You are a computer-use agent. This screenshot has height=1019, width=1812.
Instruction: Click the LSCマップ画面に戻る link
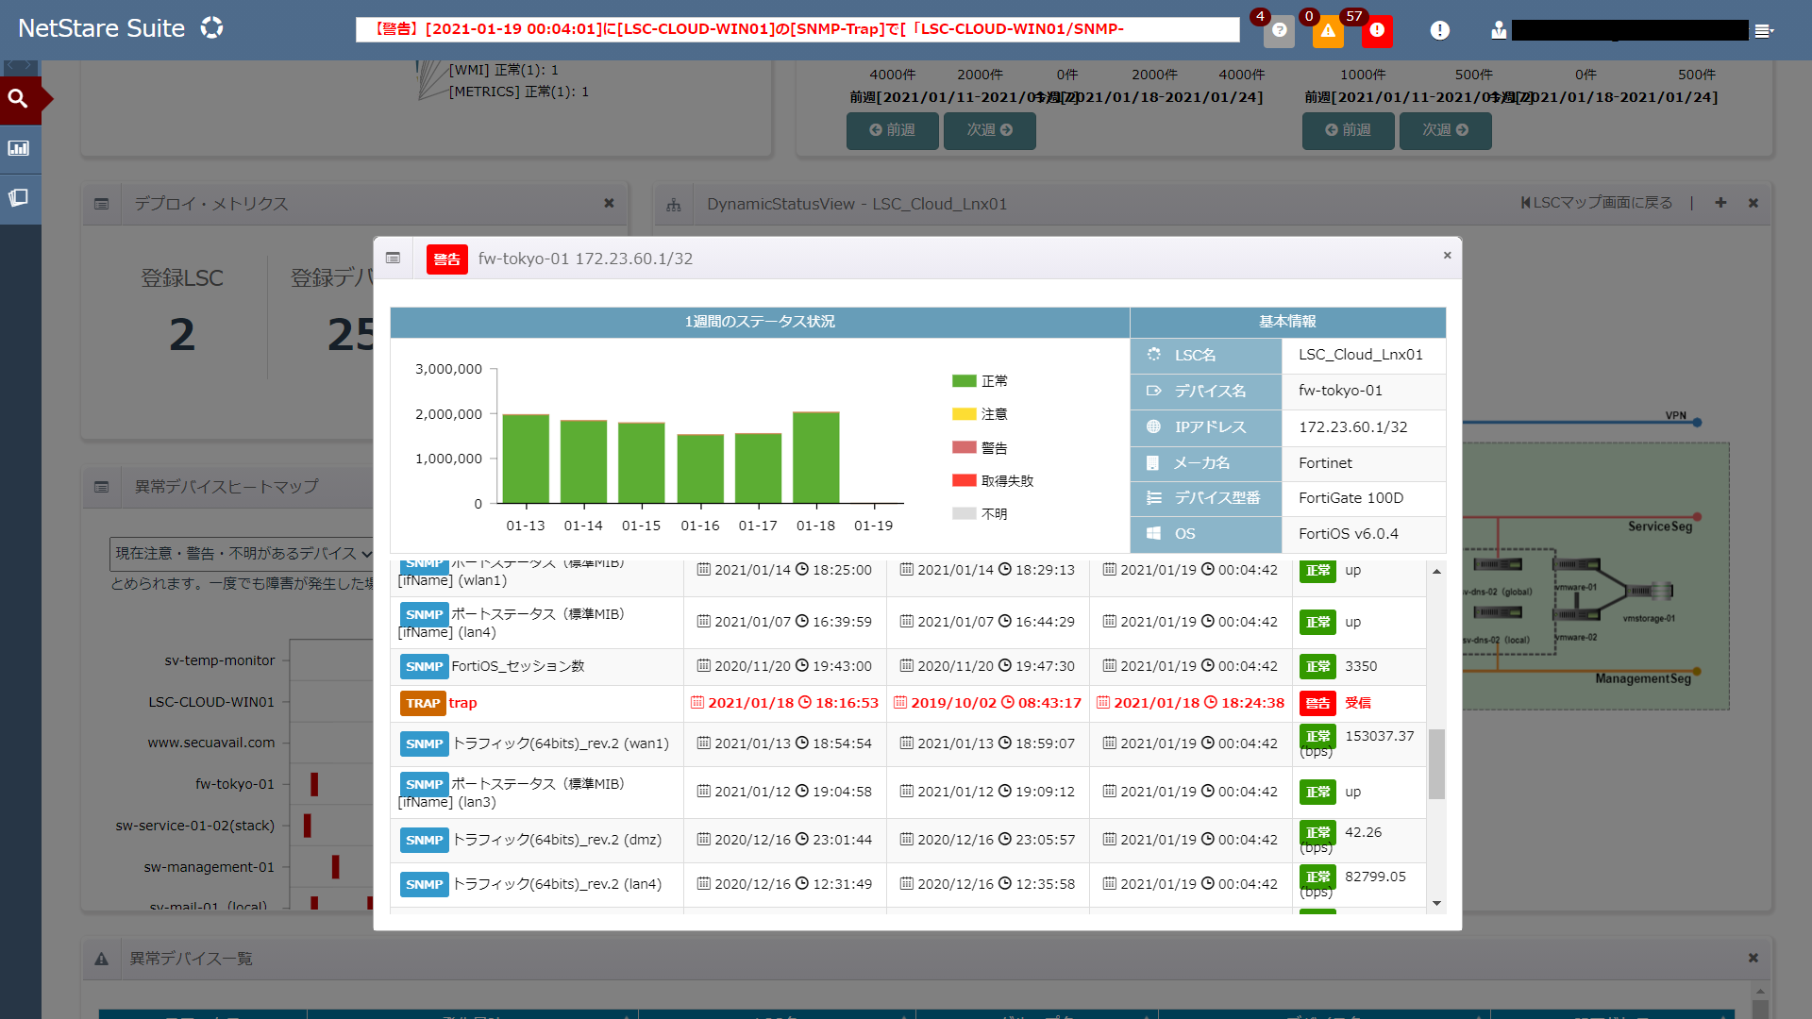(1596, 203)
